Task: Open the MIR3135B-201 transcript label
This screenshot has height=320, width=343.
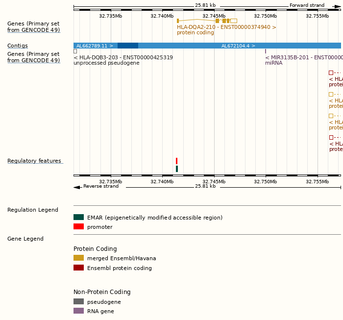Action: 303,57
